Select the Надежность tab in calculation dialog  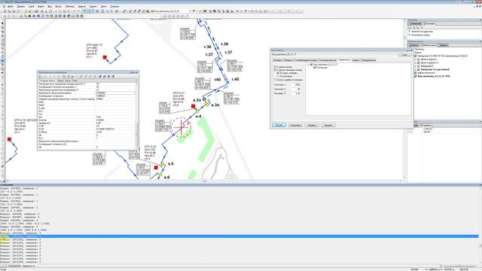[344, 59]
